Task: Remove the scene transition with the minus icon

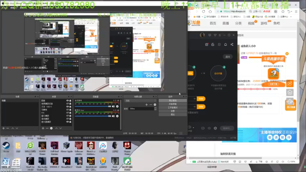Action: coord(151,105)
